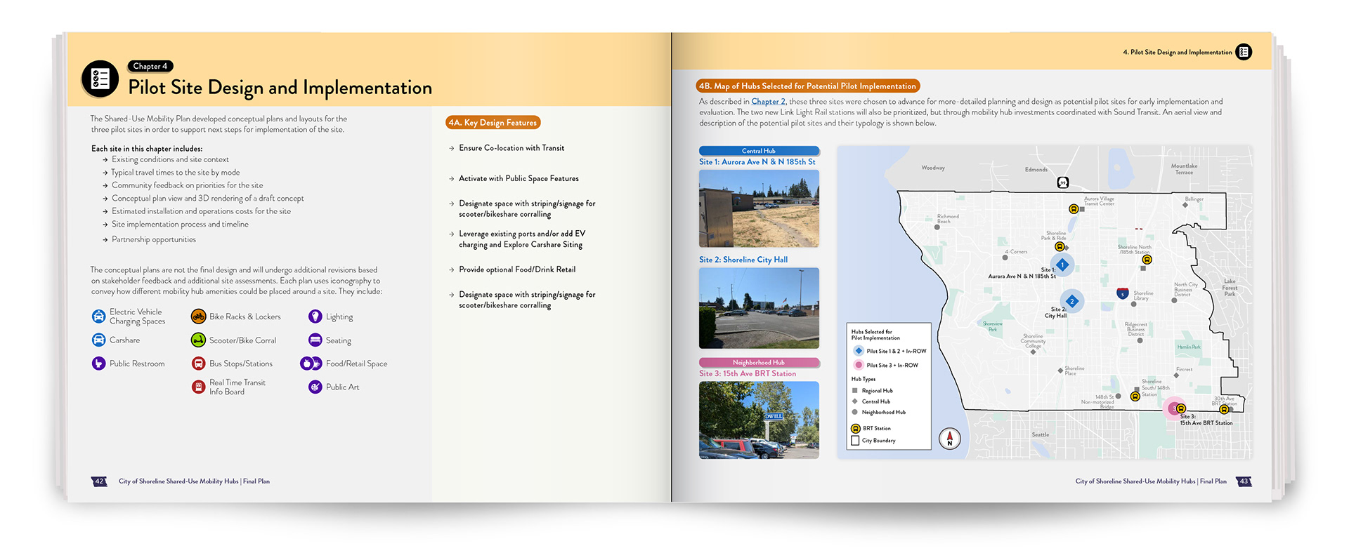The width and height of the screenshot is (1349, 553).
Task: Click 'Partnership opportunities' list item
Action: (154, 239)
